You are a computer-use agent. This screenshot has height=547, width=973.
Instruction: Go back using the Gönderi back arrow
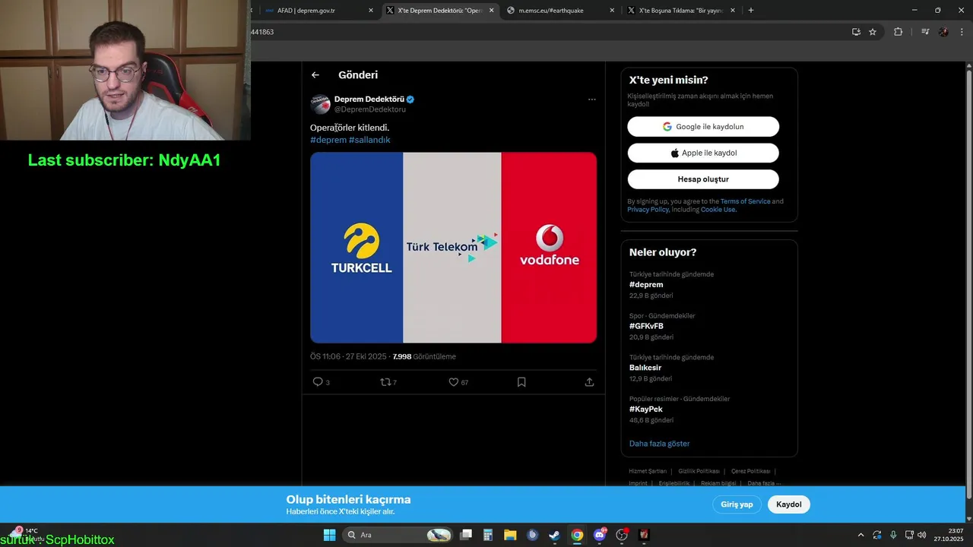coord(315,74)
